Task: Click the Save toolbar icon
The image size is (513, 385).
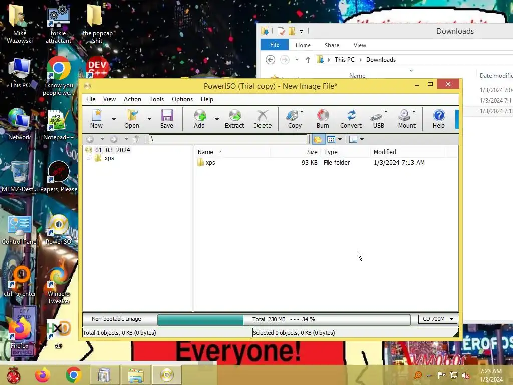Action: tap(166, 119)
